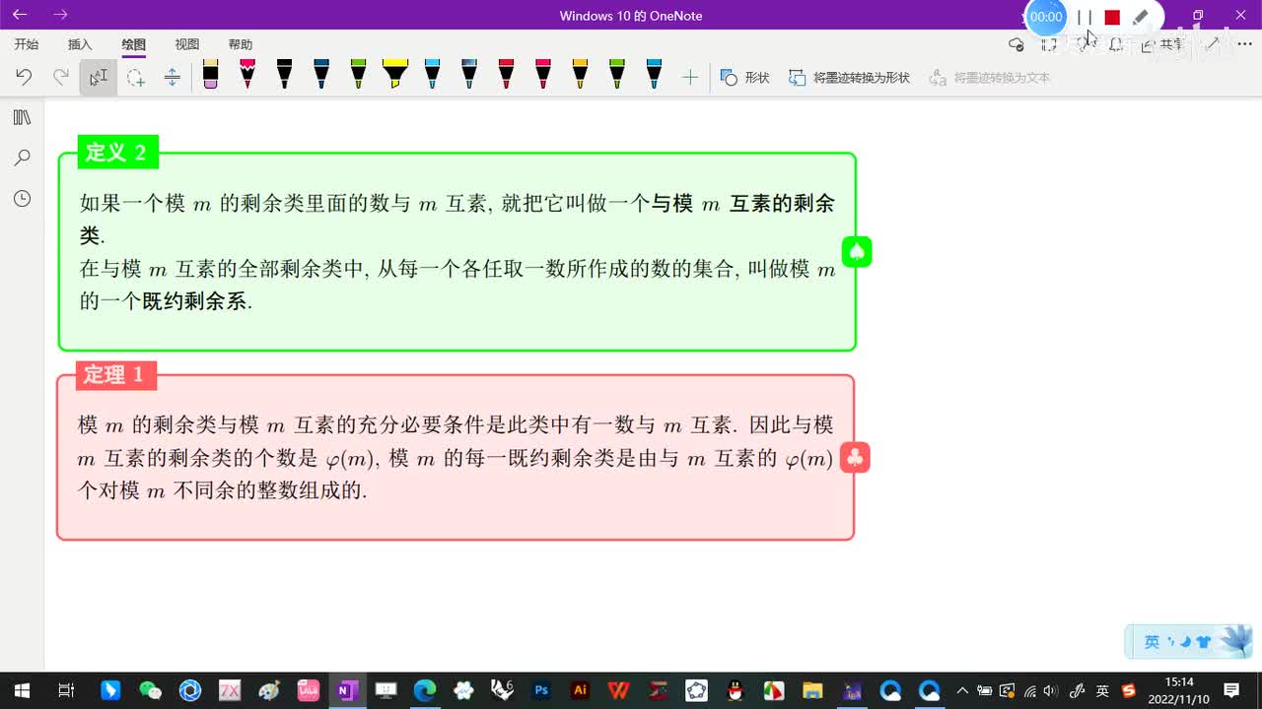Click the 00:00 recording timer

[x=1045, y=17]
